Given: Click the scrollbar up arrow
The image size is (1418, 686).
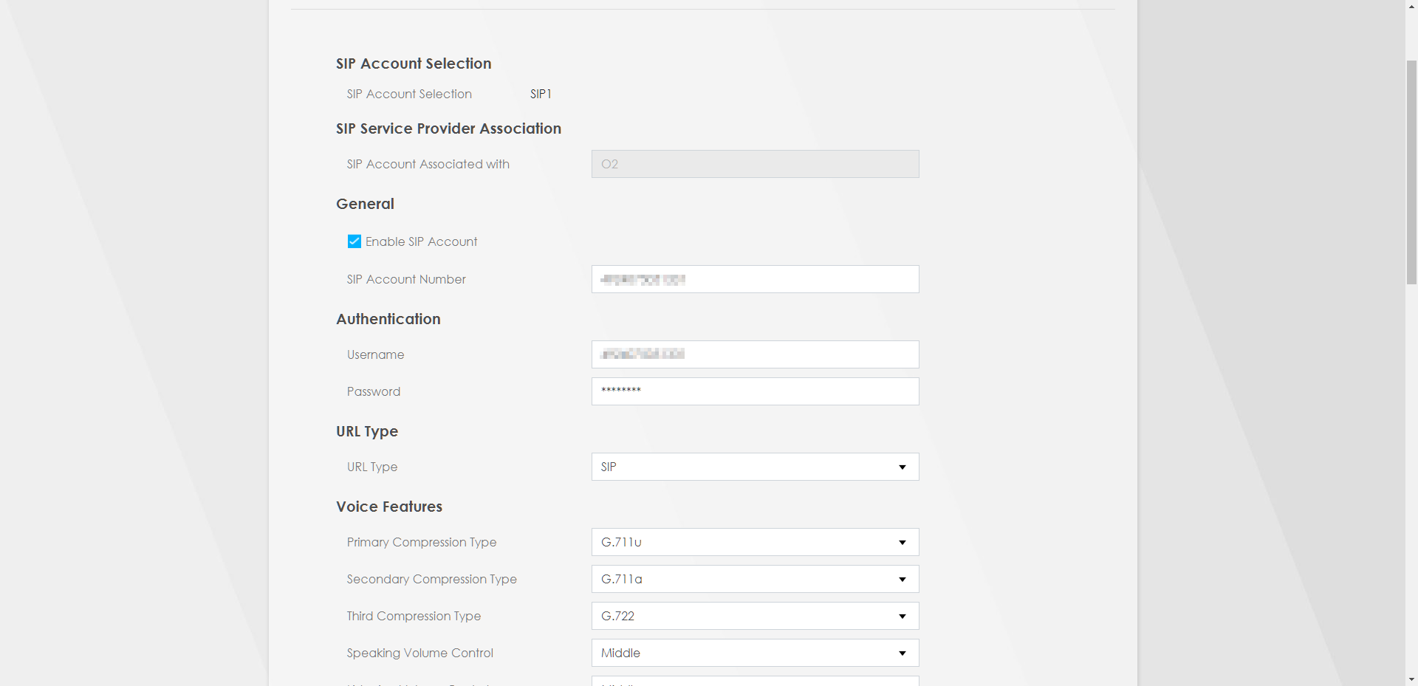Looking at the screenshot, I should point(1411,6).
